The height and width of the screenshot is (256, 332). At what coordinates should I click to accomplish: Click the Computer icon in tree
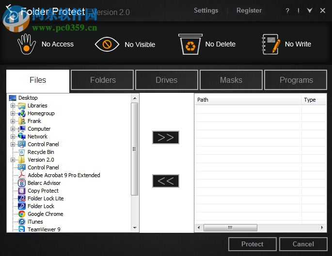(x=22, y=129)
